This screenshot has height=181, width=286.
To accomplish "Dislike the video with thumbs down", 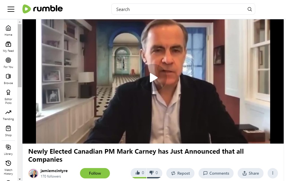I will tap(154, 173).
